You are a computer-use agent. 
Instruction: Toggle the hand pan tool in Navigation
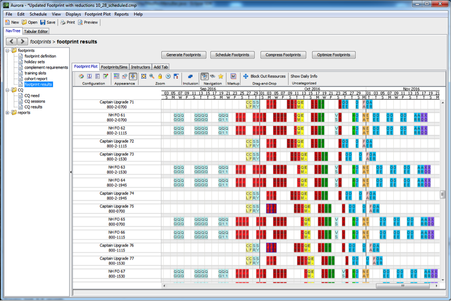click(204, 76)
